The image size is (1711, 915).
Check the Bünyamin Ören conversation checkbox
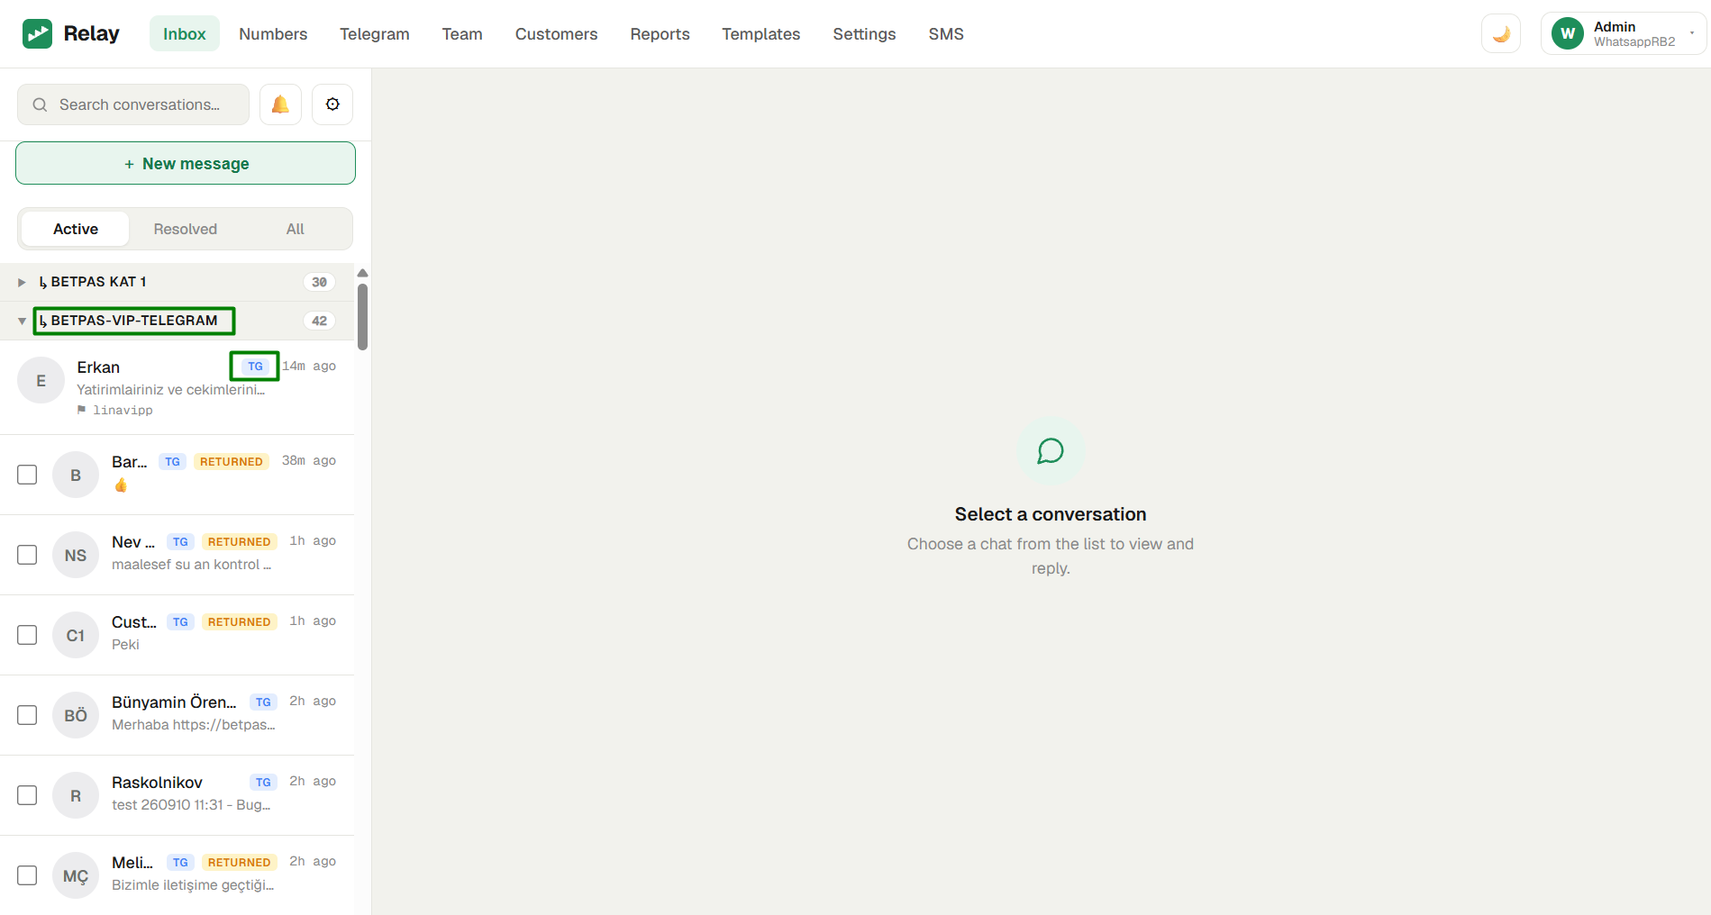pyautogui.click(x=27, y=715)
